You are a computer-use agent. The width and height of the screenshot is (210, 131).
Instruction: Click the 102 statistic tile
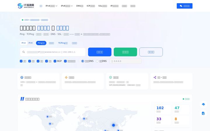[x=163, y=109]
